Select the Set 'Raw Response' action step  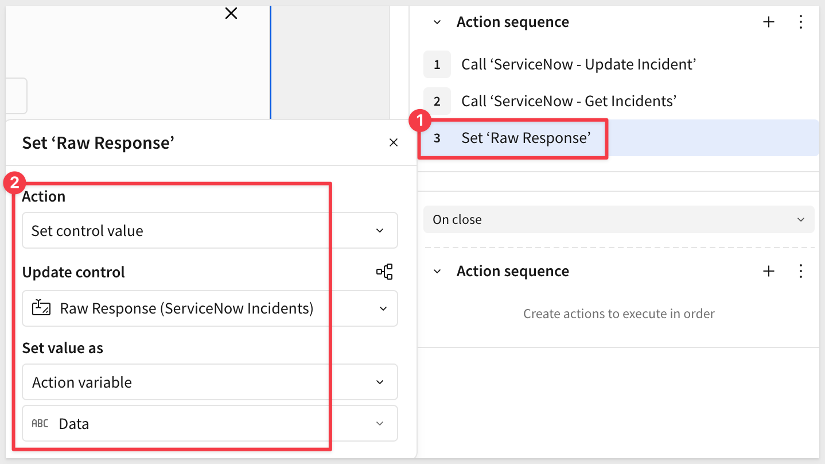[526, 138]
